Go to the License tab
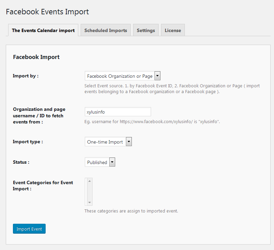The image size is (274, 250). coord(173,30)
